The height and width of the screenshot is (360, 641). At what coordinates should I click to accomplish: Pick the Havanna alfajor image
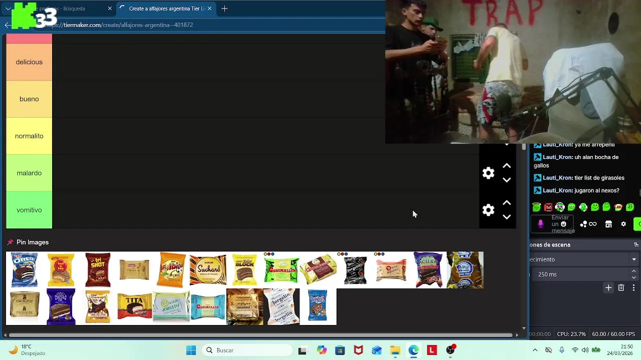(245, 306)
